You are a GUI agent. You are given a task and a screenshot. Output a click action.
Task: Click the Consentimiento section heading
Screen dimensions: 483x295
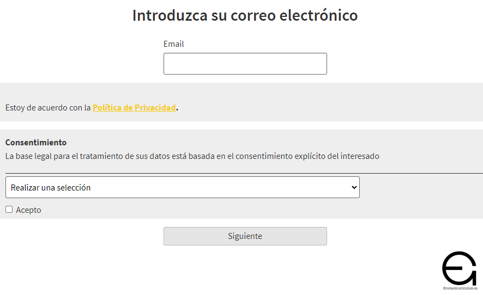click(36, 143)
